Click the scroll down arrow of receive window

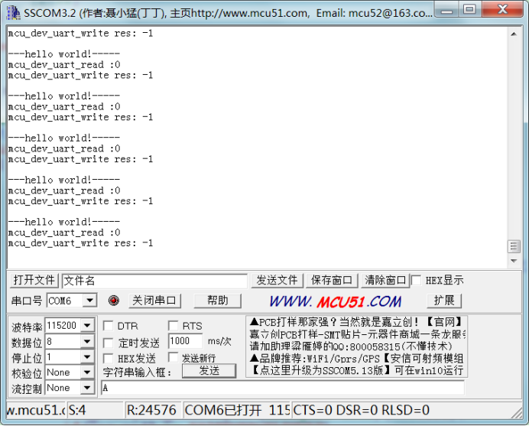(x=514, y=261)
